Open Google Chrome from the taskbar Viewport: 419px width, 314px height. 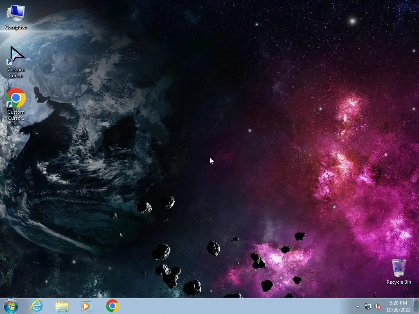point(112,306)
